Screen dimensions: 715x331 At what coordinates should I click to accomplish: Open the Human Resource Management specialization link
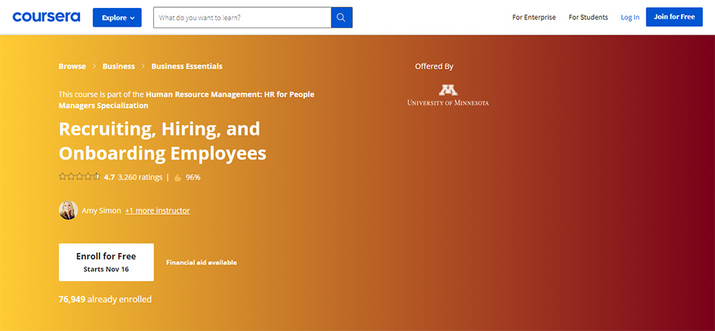[x=186, y=100]
